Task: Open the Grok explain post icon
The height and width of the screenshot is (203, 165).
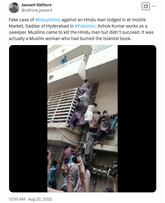Action: [x=146, y=6]
